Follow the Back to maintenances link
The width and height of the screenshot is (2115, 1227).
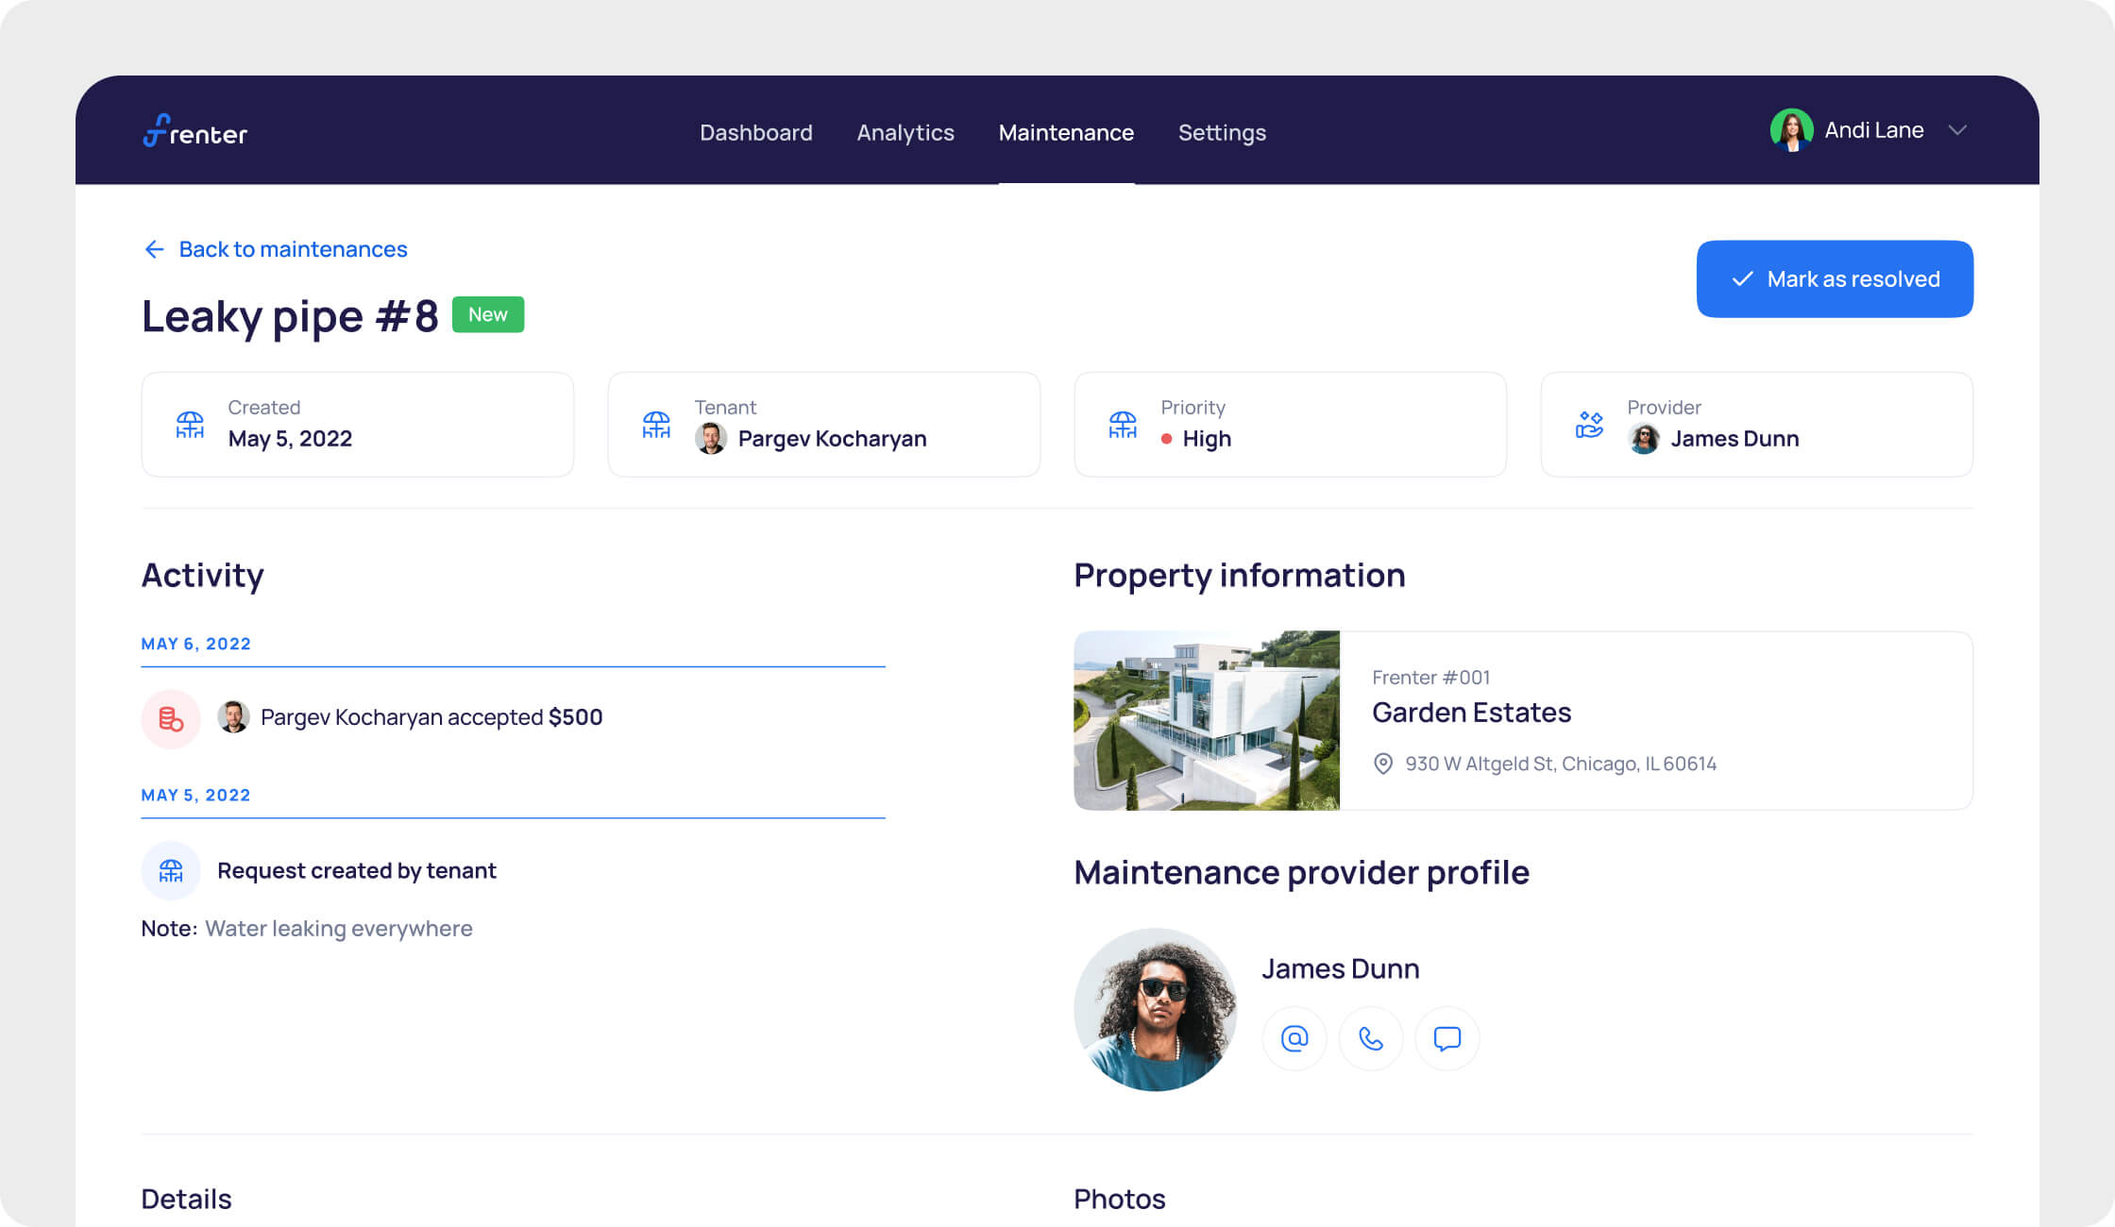(x=293, y=249)
